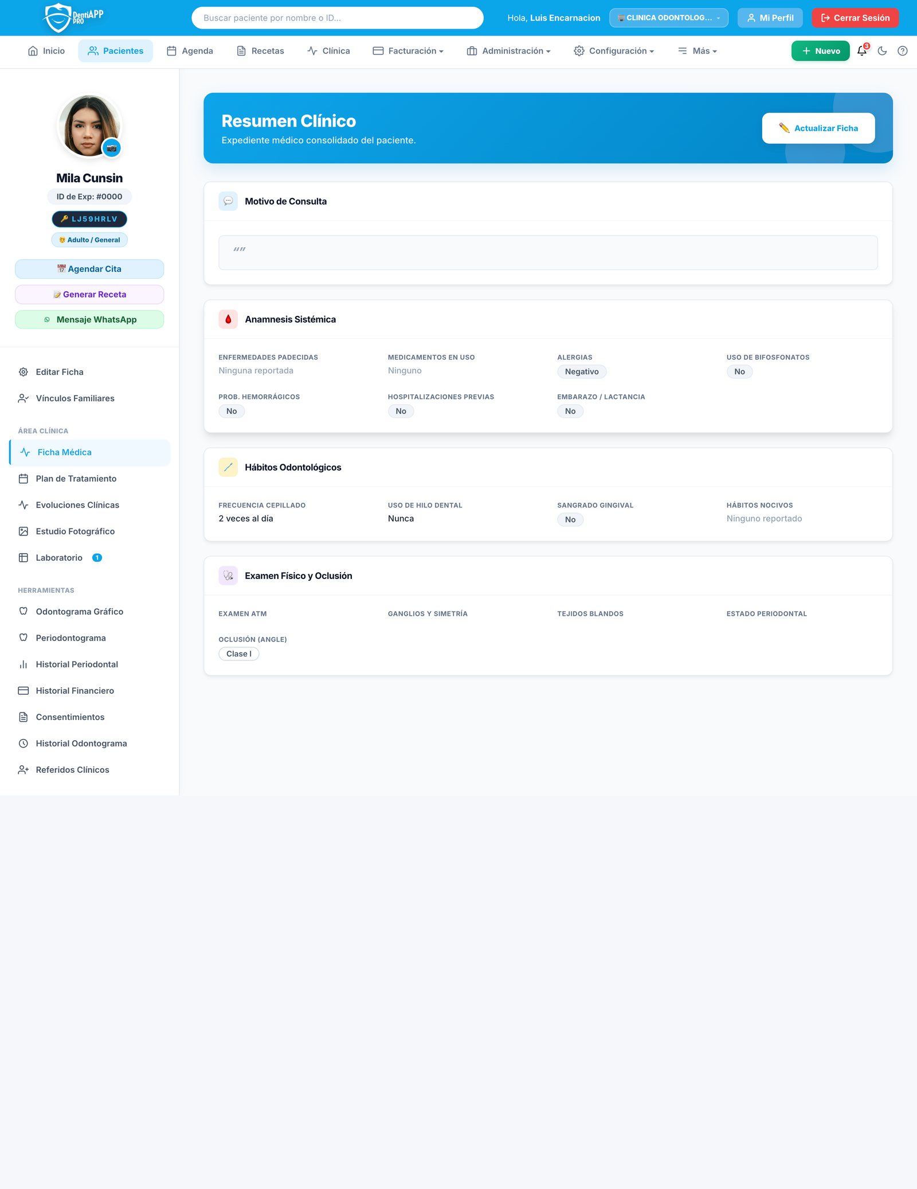Image resolution: width=917 pixels, height=1189 pixels.
Task: Select Ficha Médica in the sidebar
Action: click(x=90, y=452)
